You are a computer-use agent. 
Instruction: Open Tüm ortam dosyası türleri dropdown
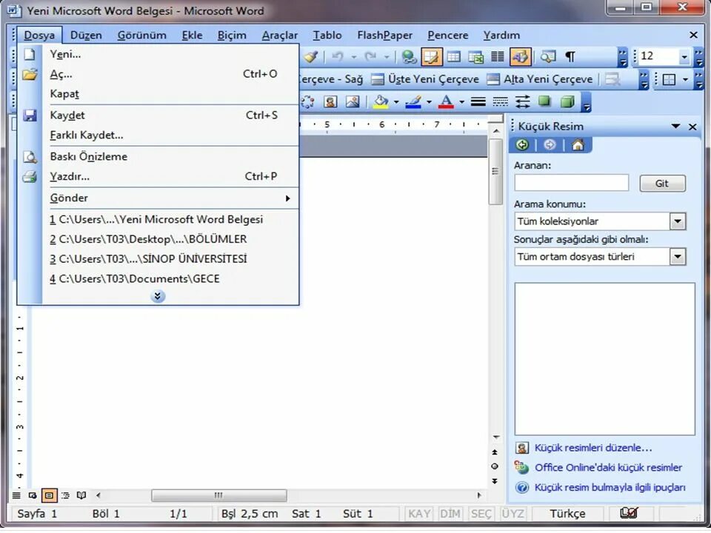point(678,257)
